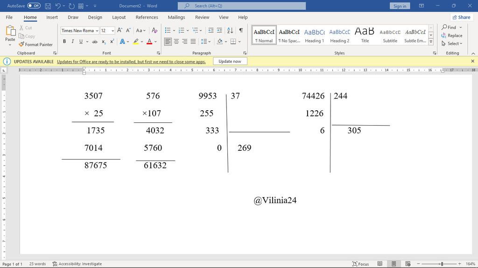Justify paragraph text
The image size is (478, 268).
[193, 41]
